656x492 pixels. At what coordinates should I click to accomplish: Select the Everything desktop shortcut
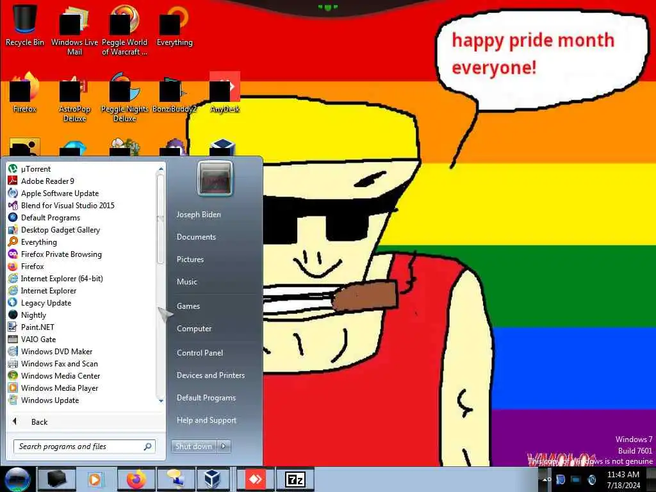pyautogui.click(x=174, y=25)
